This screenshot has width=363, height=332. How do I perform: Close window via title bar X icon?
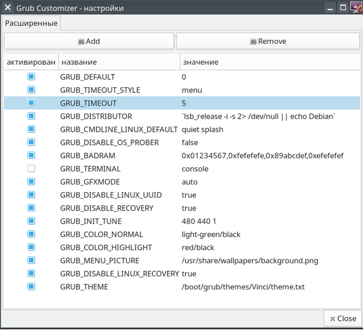(x=7, y=7)
